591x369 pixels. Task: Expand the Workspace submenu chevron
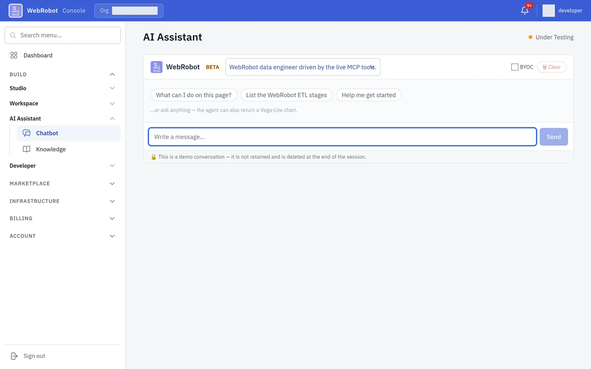click(x=112, y=104)
